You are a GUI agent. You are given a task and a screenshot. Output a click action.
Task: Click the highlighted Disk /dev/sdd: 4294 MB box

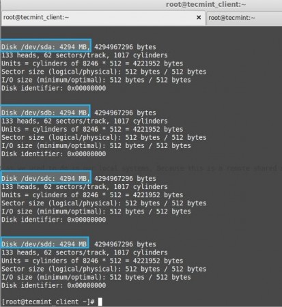coord(44,243)
